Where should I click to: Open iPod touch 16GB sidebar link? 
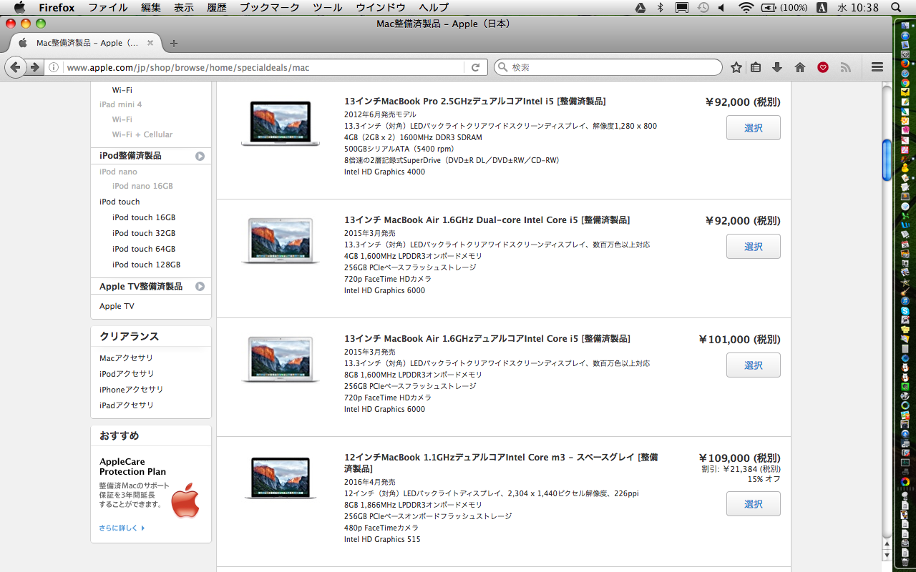(x=144, y=217)
